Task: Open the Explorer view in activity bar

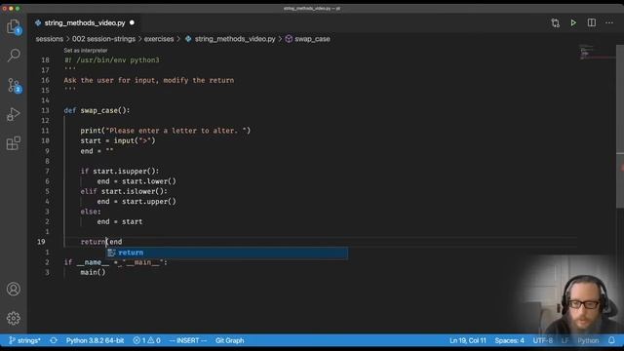Action: pos(14,26)
